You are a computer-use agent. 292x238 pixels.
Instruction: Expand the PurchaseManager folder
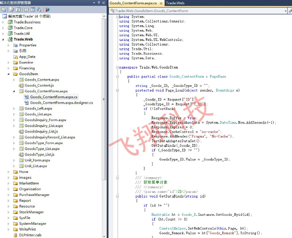pos(9,195)
